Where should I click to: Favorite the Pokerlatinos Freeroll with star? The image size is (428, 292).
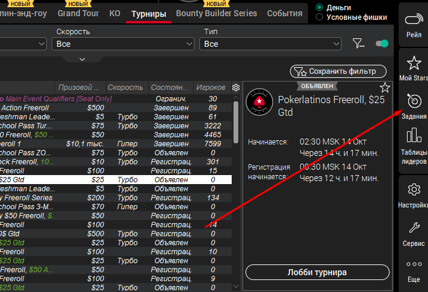tap(385, 88)
